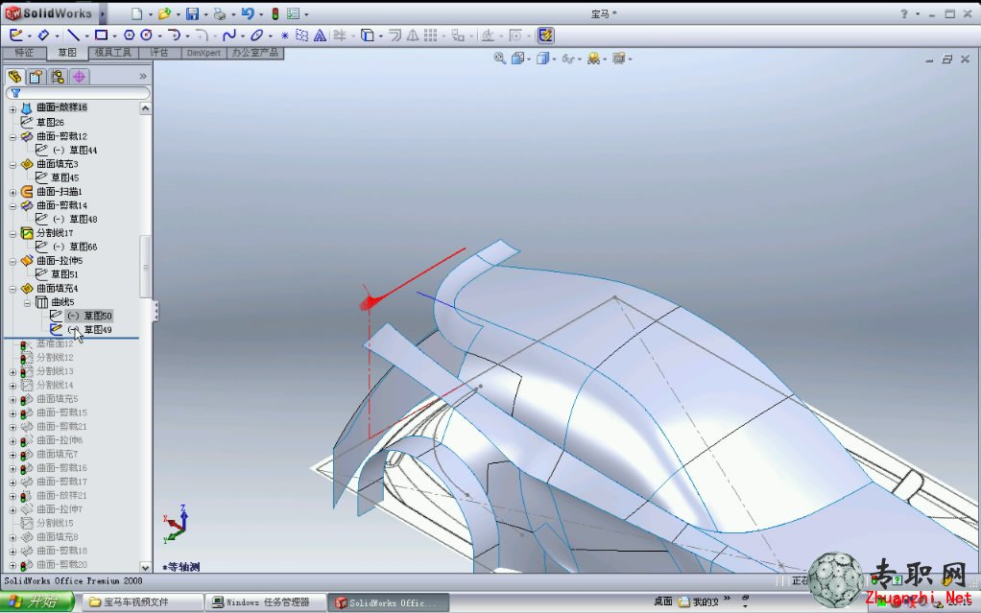Expand the 曲面填充5 tree node
Viewport: 981px width, 613px height.
tap(13, 400)
